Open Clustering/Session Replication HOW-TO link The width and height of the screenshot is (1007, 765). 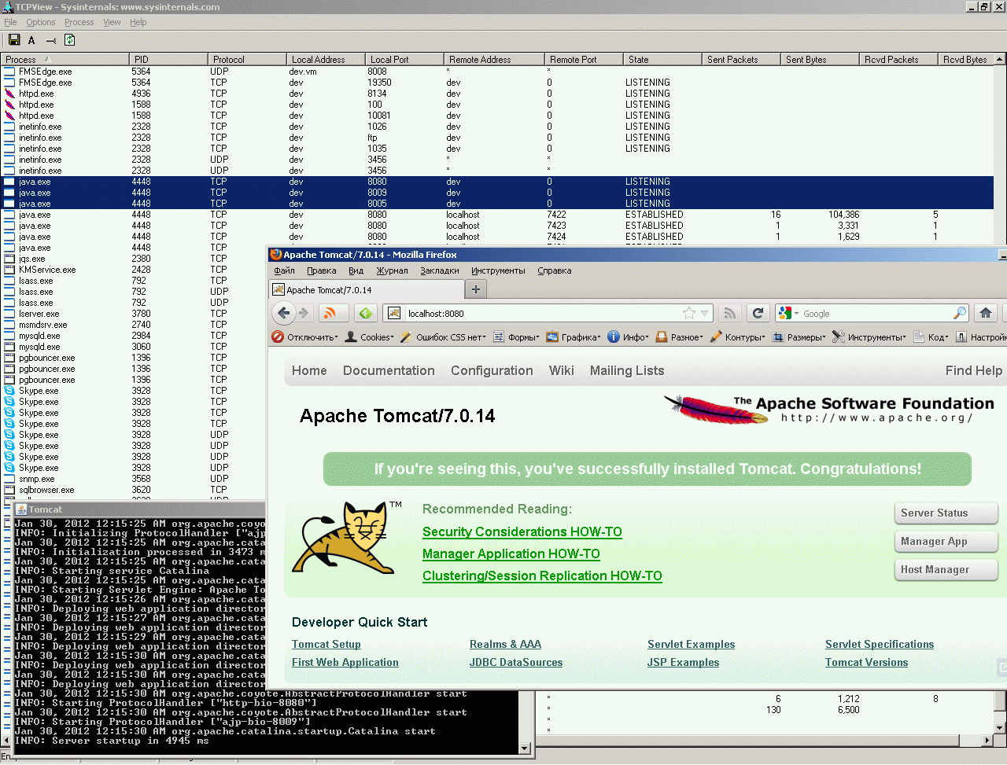tap(542, 576)
